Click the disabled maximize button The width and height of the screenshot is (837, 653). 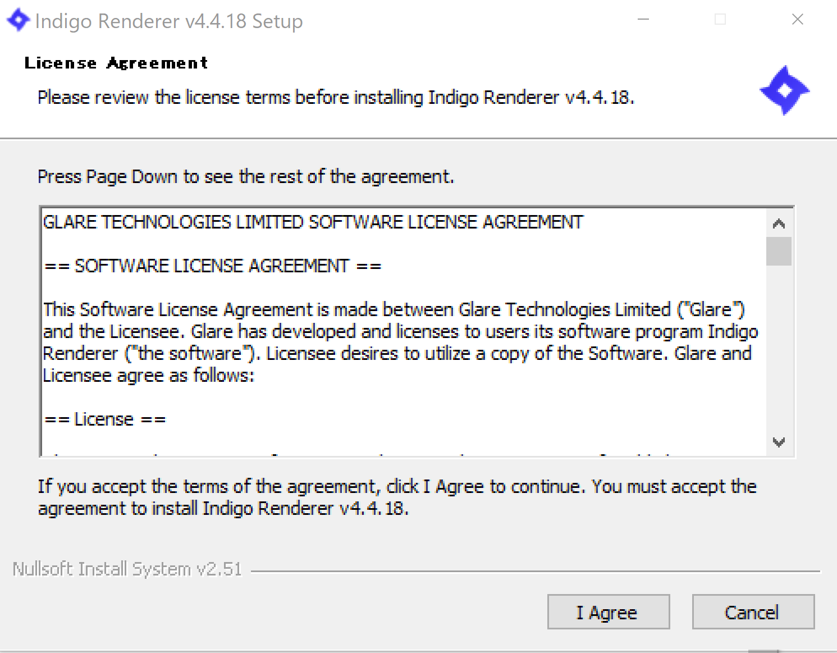(720, 20)
